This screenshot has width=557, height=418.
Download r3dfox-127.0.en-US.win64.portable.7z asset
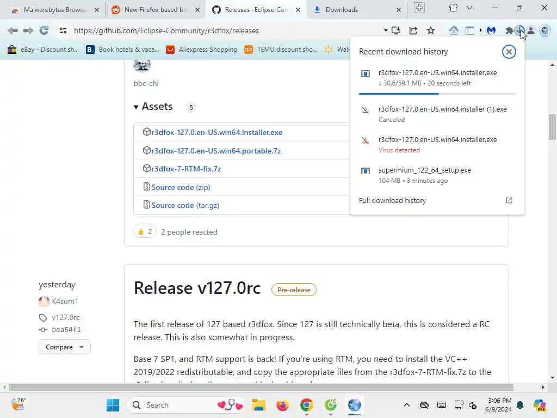pos(216,151)
